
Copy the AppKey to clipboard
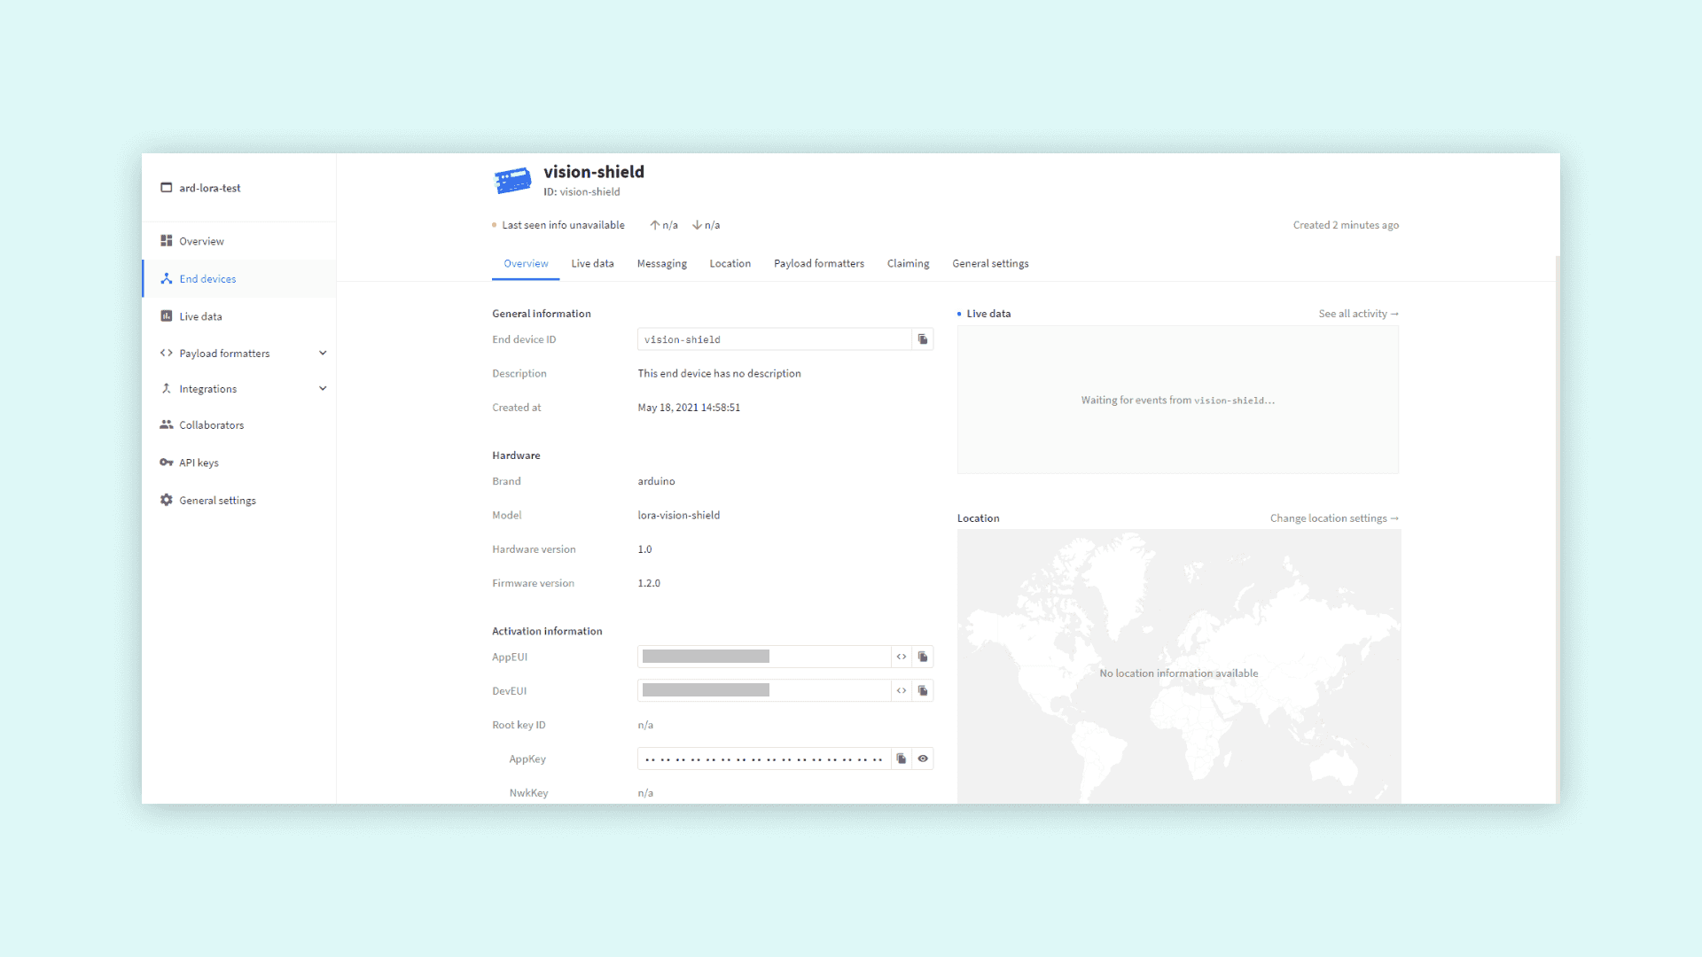pyautogui.click(x=902, y=759)
